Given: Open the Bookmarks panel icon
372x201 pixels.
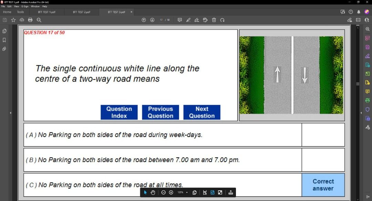Looking at the screenshot, I should (x=4, y=40).
